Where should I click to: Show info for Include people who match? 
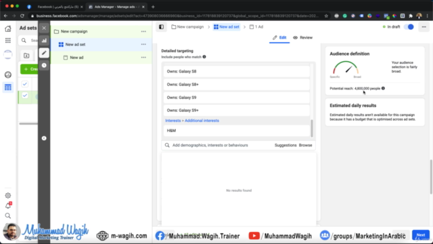tap(204, 57)
